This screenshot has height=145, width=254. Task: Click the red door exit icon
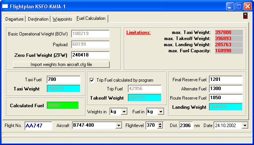coord(245,16)
